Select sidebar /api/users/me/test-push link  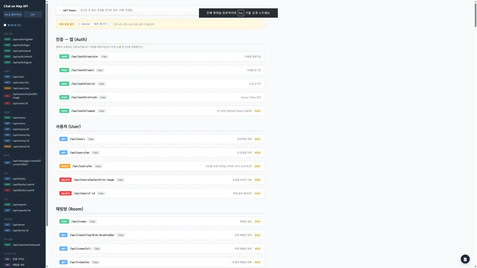click(x=22, y=245)
